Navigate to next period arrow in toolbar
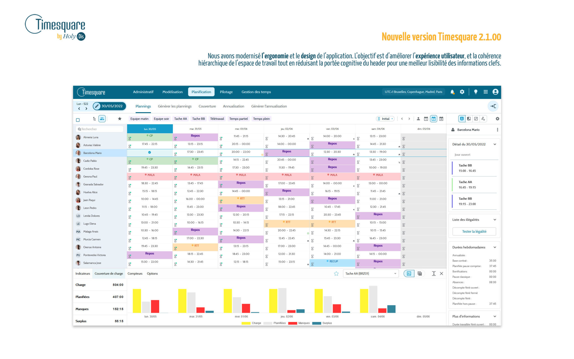The height and width of the screenshot is (359, 574). click(x=409, y=119)
